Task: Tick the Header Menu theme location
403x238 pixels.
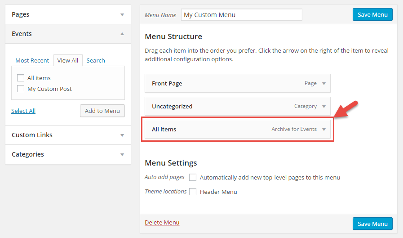Action: coord(192,192)
